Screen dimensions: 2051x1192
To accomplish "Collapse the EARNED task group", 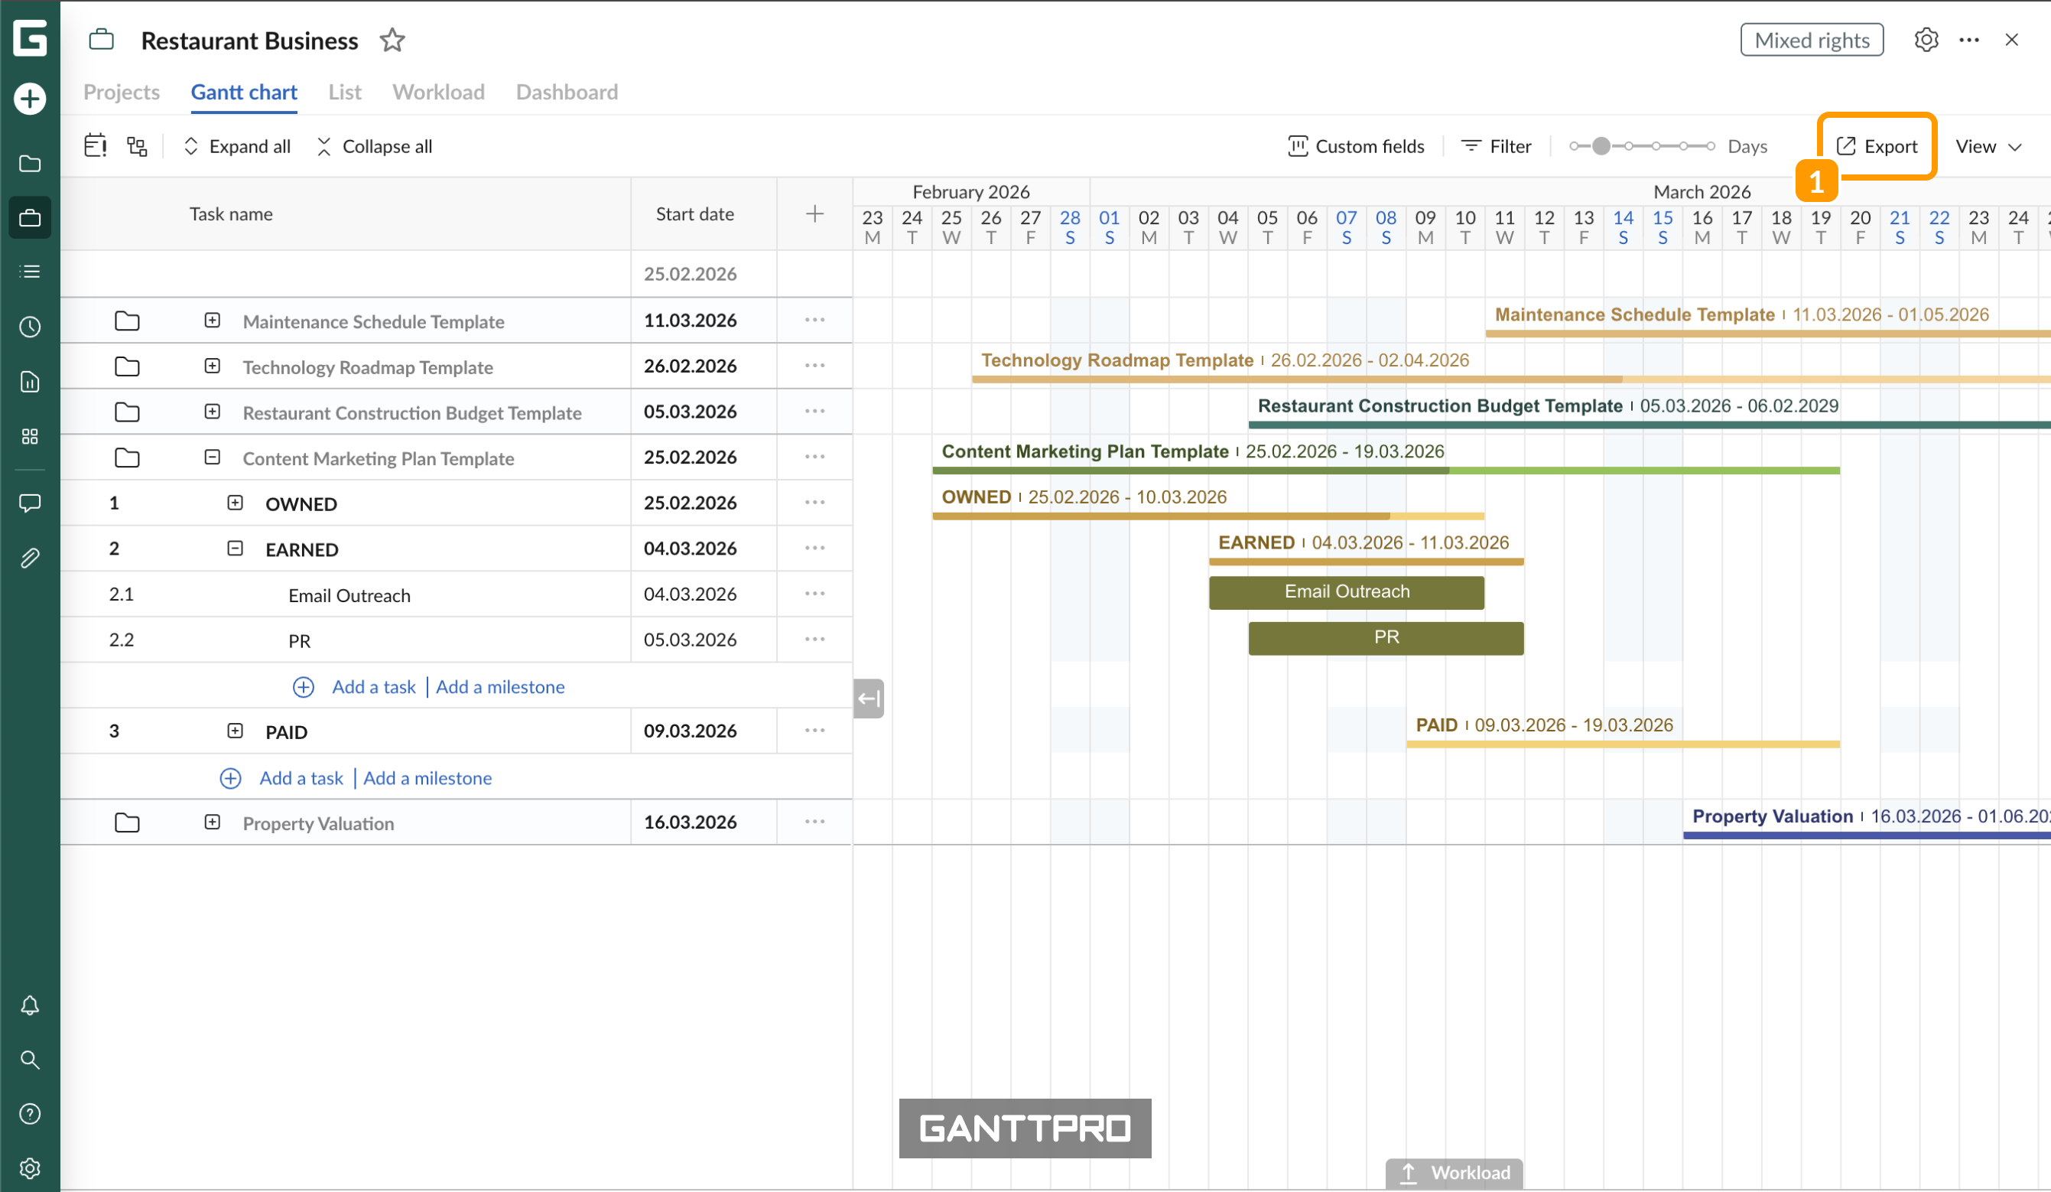I will click(236, 549).
